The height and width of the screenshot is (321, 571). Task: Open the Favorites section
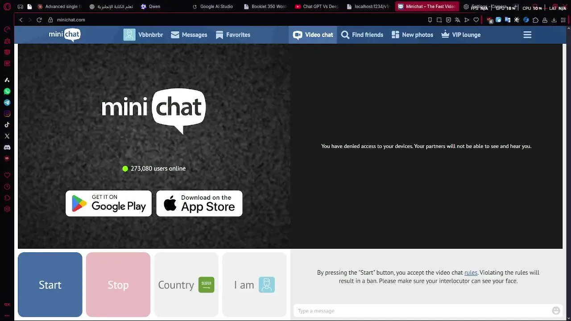[x=233, y=35]
